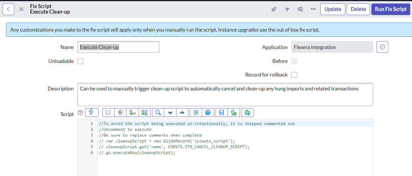Toggle comment on selected script lines
Image resolution: width=412 pixels, height=176 pixels.
[x=109, y=112]
